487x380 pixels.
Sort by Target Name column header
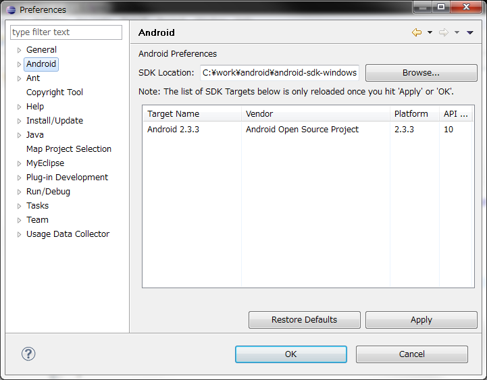[x=192, y=113]
